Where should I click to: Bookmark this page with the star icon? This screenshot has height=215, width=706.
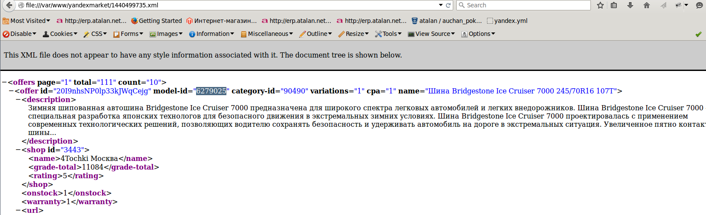(600, 5)
